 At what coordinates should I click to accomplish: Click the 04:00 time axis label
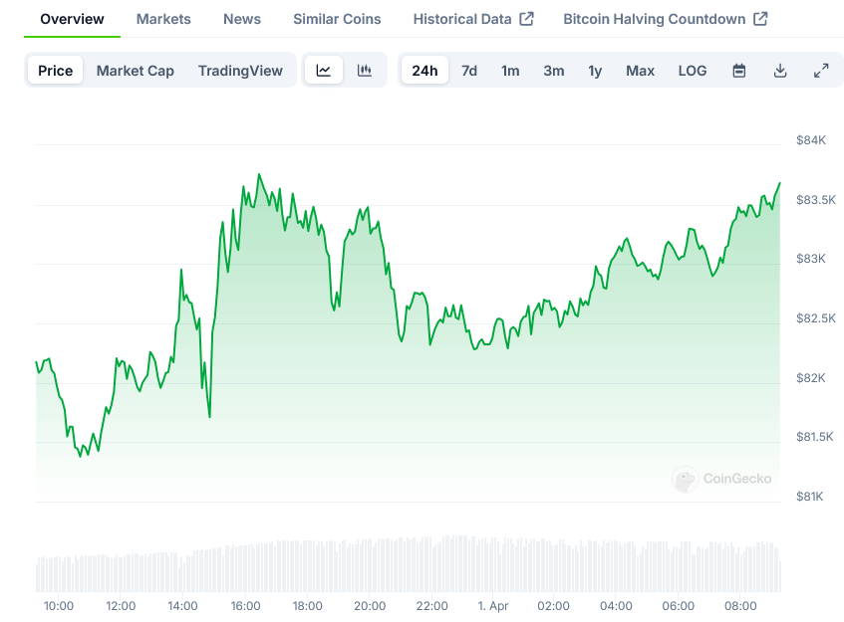(x=616, y=606)
